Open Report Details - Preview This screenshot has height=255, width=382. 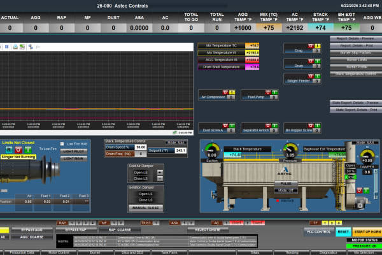pos(356,38)
